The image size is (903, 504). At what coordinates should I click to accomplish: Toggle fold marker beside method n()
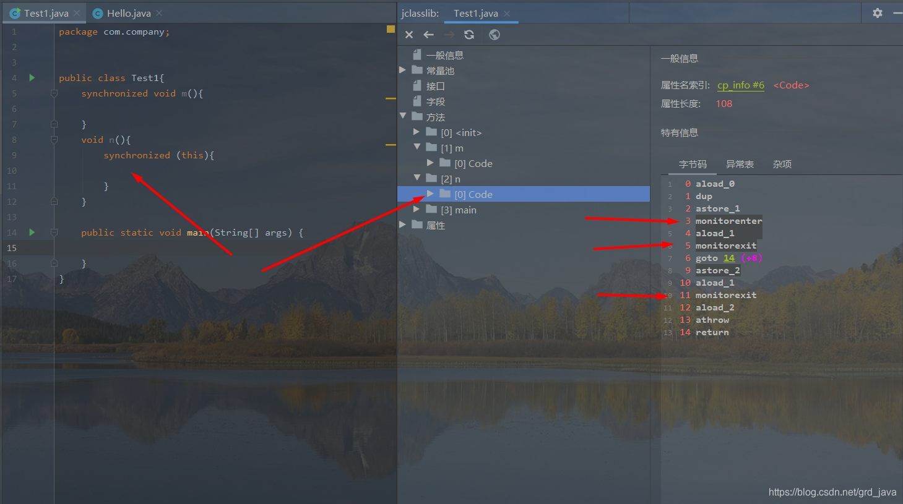54,140
